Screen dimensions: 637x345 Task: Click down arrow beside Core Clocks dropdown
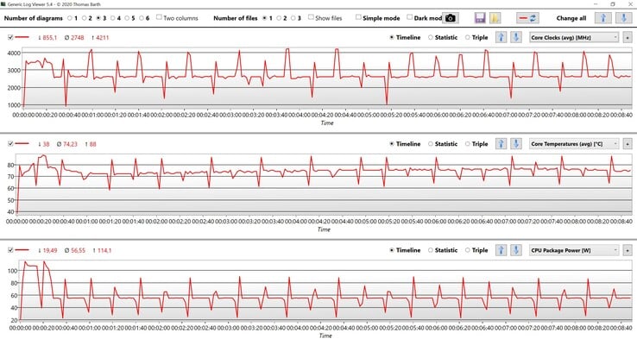coord(516,37)
